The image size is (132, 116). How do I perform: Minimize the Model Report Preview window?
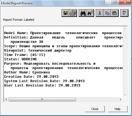tap(108, 2)
